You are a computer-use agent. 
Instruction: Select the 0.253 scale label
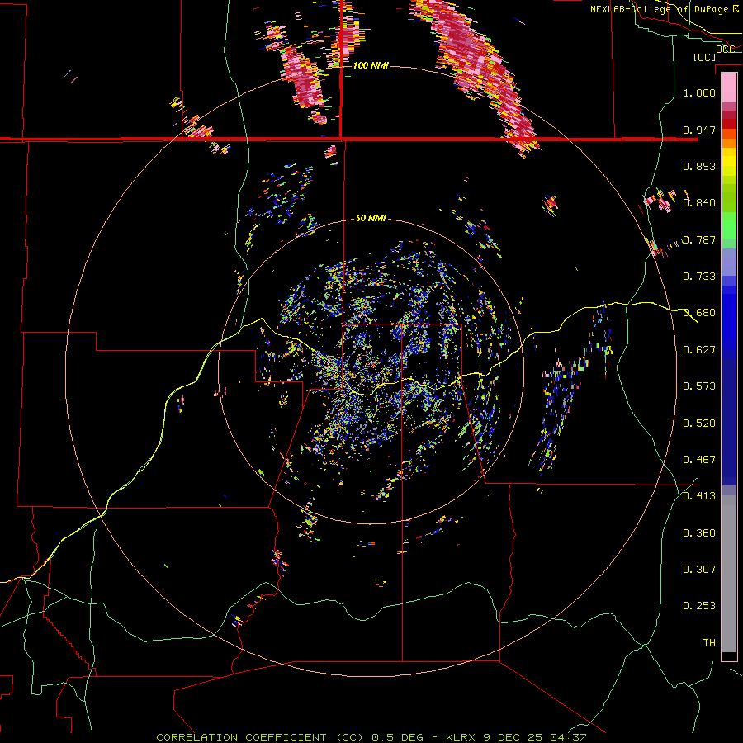click(x=699, y=606)
